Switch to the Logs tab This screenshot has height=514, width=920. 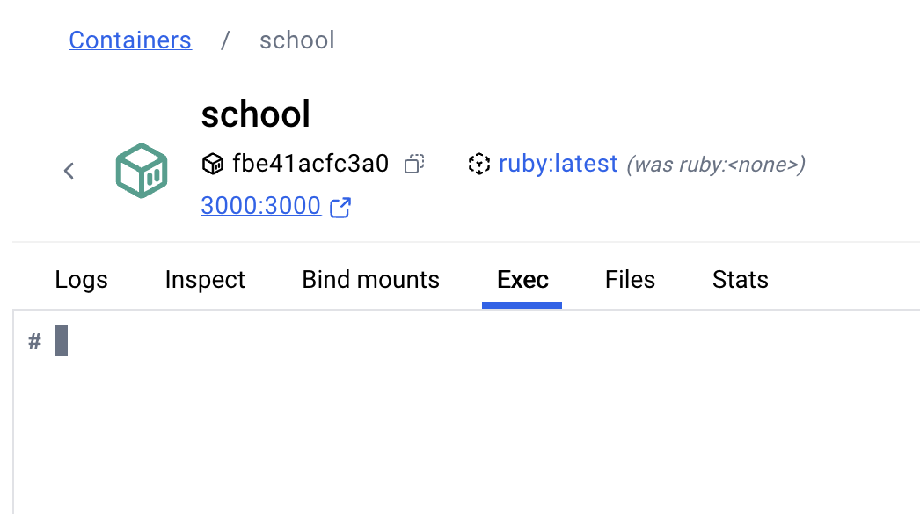(81, 280)
